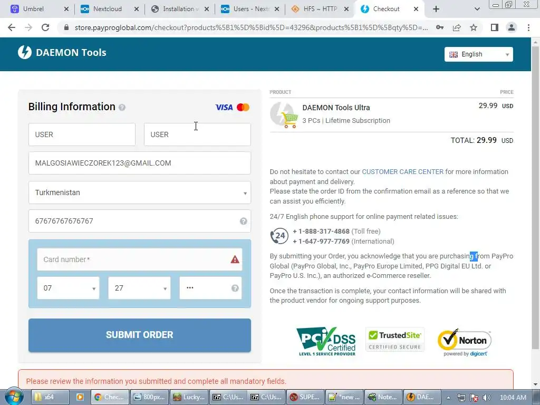Click the 10:04 AM system clock

[x=513, y=398]
